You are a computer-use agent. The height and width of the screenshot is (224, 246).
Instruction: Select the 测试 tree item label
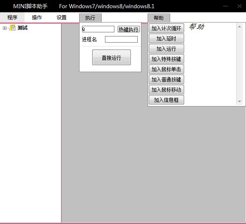coord(23,28)
